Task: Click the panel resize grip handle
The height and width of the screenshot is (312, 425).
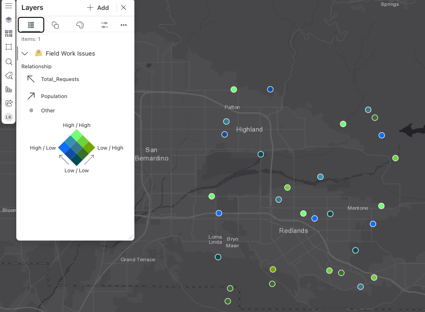Action: point(131,237)
